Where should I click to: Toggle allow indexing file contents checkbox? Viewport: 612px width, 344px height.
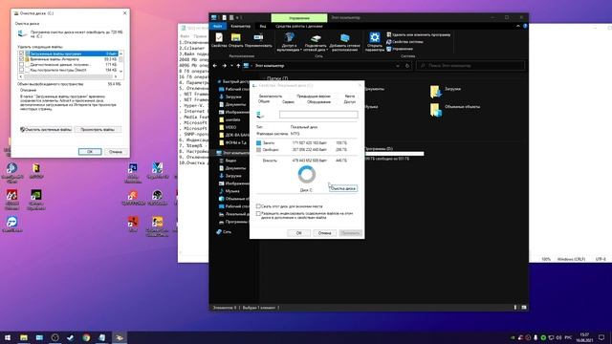click(x=258, y=214)
